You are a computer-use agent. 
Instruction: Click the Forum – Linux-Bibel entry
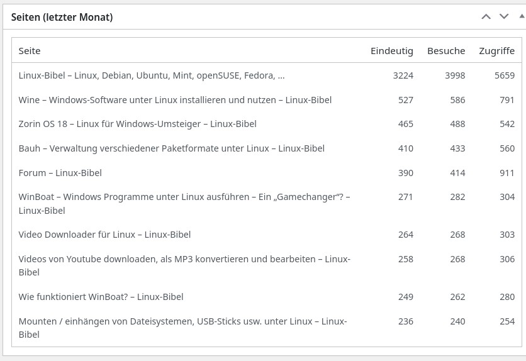(60, 173)
